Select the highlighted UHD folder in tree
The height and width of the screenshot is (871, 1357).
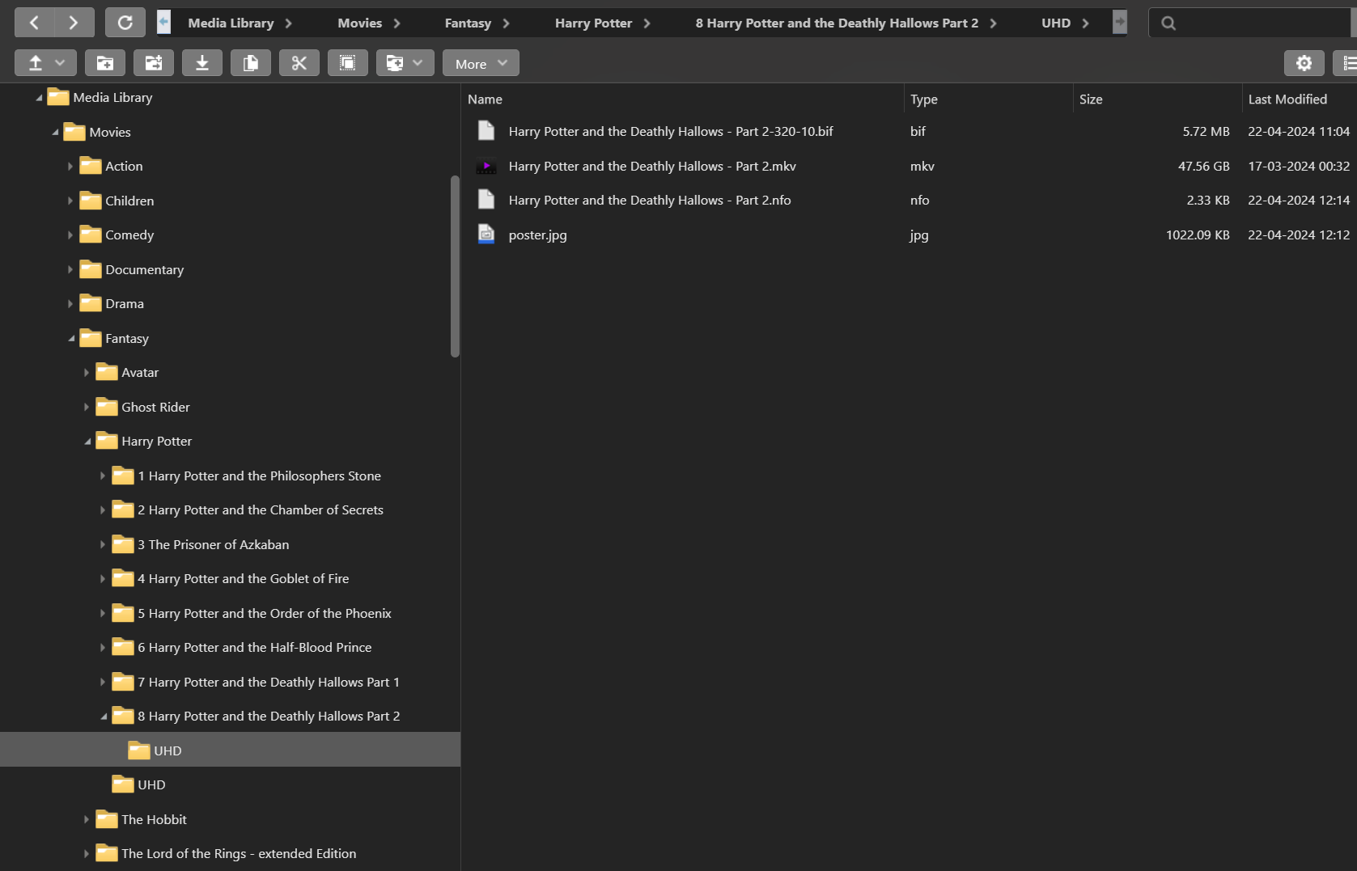[x=230, y=750]
